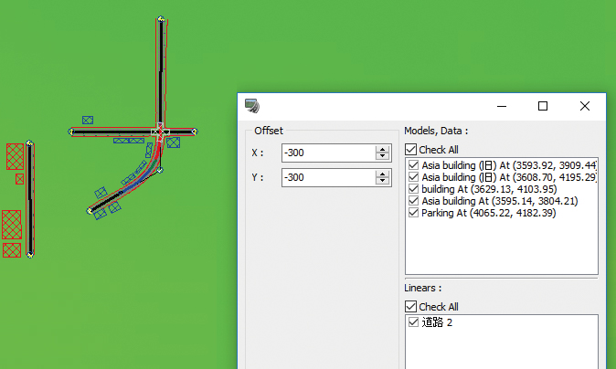Click the Y offset input field

[328, 177]
